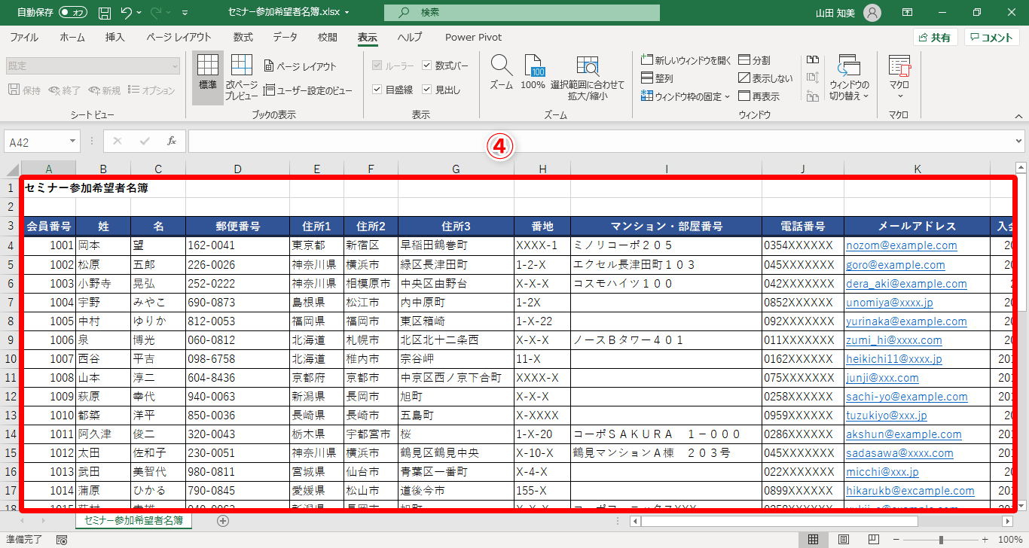1029x548 pixels.
Task: Open the マクロ dropdown
Action: click(x=899, y=78)
